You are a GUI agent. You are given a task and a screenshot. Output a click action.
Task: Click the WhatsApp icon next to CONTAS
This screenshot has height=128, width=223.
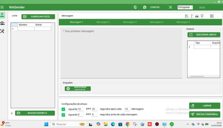tap(145, 7)
